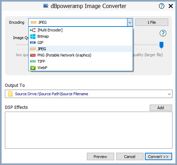Click the yellow folder icon in Output To
The image size is (177, 165).
(x=10, y=94)
